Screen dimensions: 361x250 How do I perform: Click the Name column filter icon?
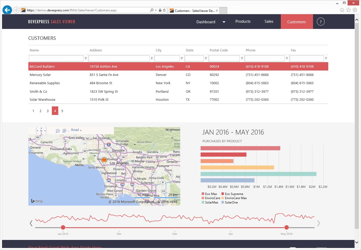coord(86,58)
